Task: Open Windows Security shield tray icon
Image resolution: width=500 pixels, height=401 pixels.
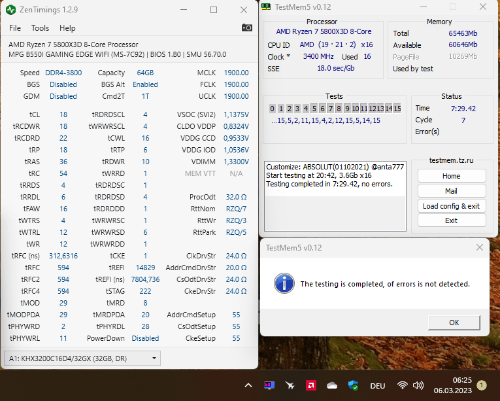Action: [353, 385]
